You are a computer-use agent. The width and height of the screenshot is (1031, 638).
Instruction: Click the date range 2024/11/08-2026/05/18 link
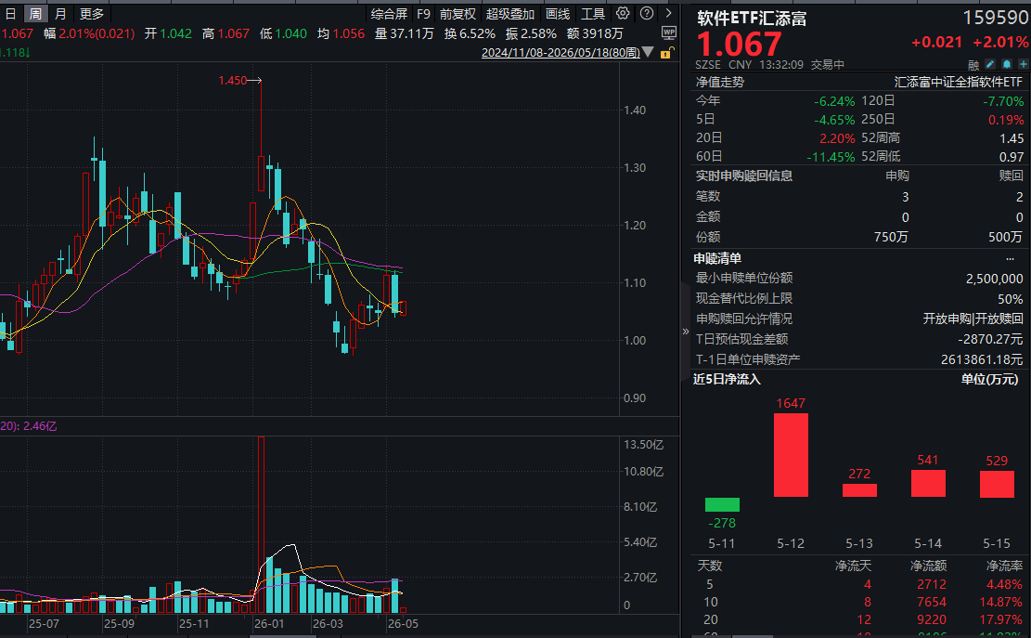(561, 53)
